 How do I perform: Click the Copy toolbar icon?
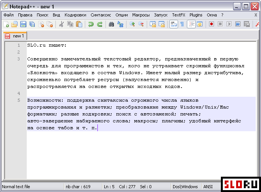(70, 24)
